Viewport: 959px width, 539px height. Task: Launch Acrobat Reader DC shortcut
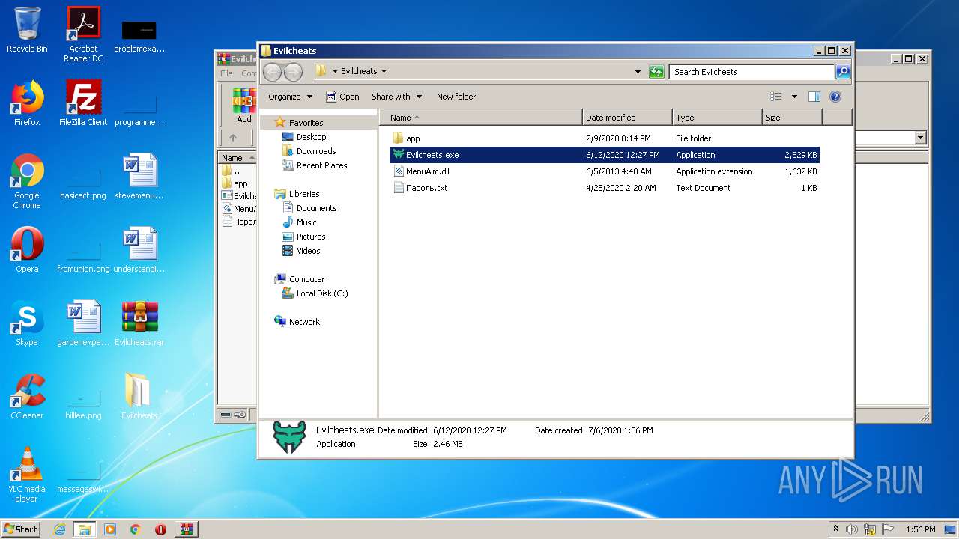click(83, 34)
